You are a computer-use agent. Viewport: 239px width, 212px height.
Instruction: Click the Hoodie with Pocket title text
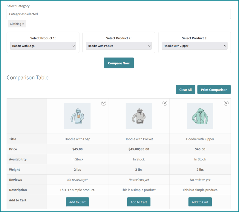pos(139,139)
